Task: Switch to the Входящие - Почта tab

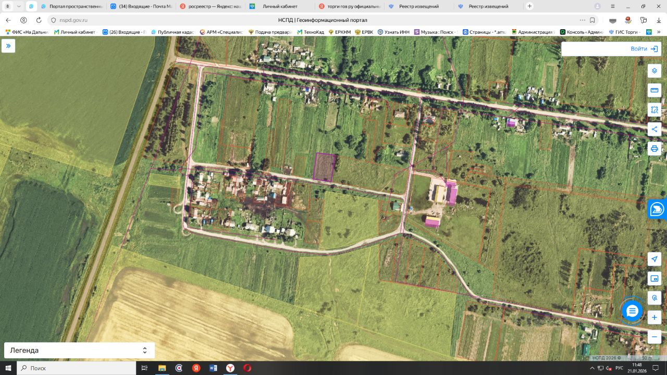Action: coord(141,6)
